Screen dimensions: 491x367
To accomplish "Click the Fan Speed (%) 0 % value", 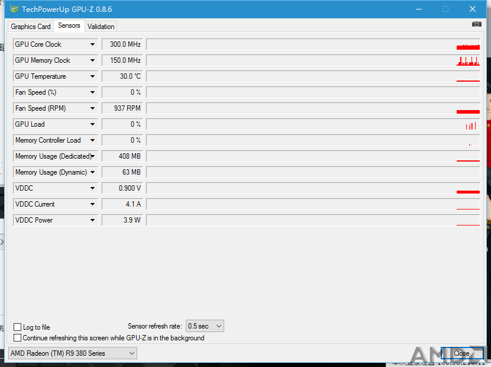I will tap(122, 92).
